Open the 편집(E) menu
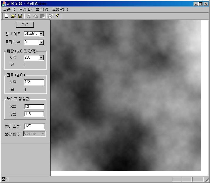The image size is (210, 183). [x=26, y=9]
